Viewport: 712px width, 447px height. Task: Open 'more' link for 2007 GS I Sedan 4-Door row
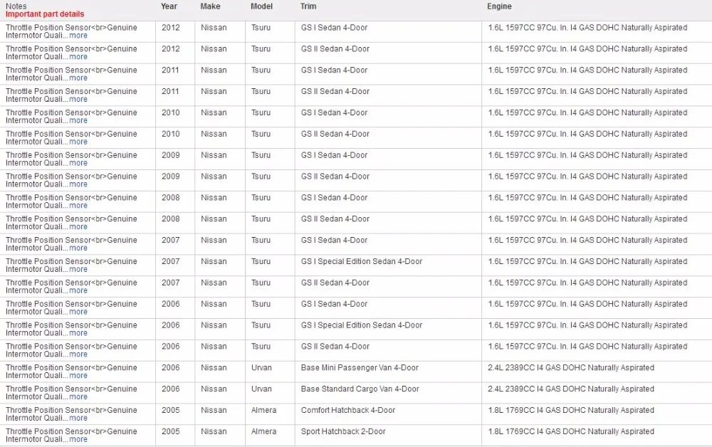pos(78,248)
